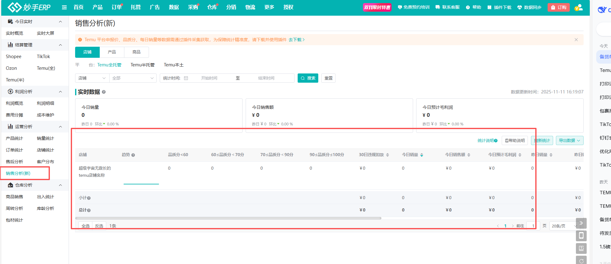Click the help question icon beside 实时数据
The image size is (611, 264).
tap(104, 92)
